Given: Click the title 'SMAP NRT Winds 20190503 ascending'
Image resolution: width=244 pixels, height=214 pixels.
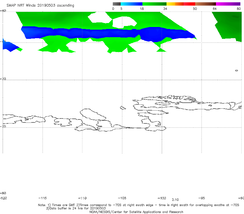Looking at the screenshot, I should pyautogui.click(x=40, y=5).
